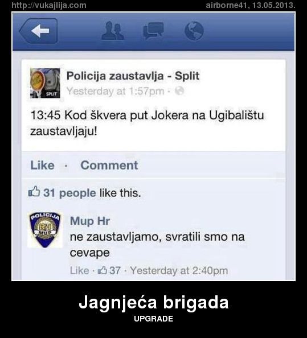Open the vukajlija.com URL at top
307x338 pixels.
[x=49, y=5]
